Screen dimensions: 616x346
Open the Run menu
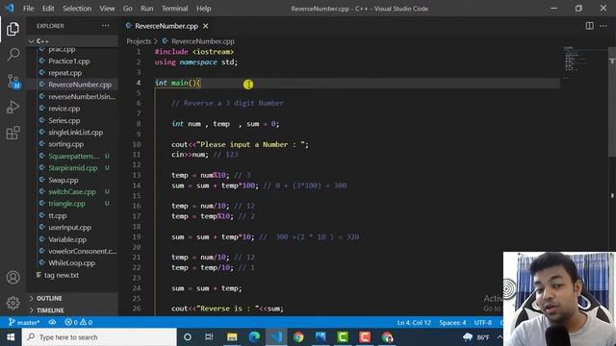coord(147,9)
